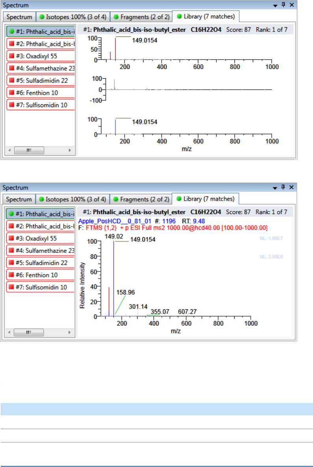Open Isotopes 100% tab in stacked-plots panel

[x=73, y=17]
